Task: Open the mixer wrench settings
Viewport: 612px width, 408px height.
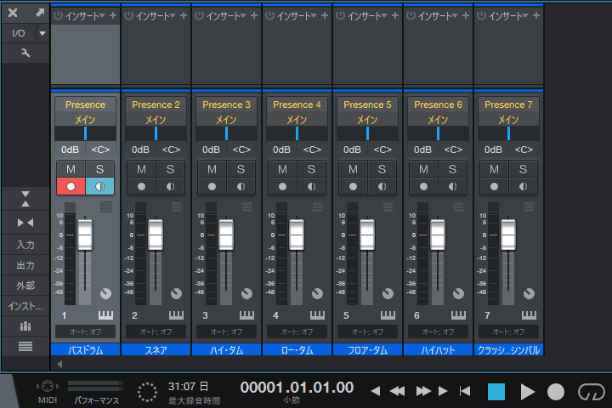Action: pyautogui.click(x=25, y=54)
